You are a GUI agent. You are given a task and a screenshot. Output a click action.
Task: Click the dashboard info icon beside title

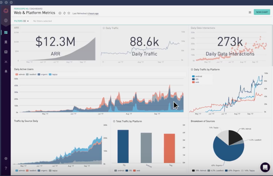tap(60, 13)
